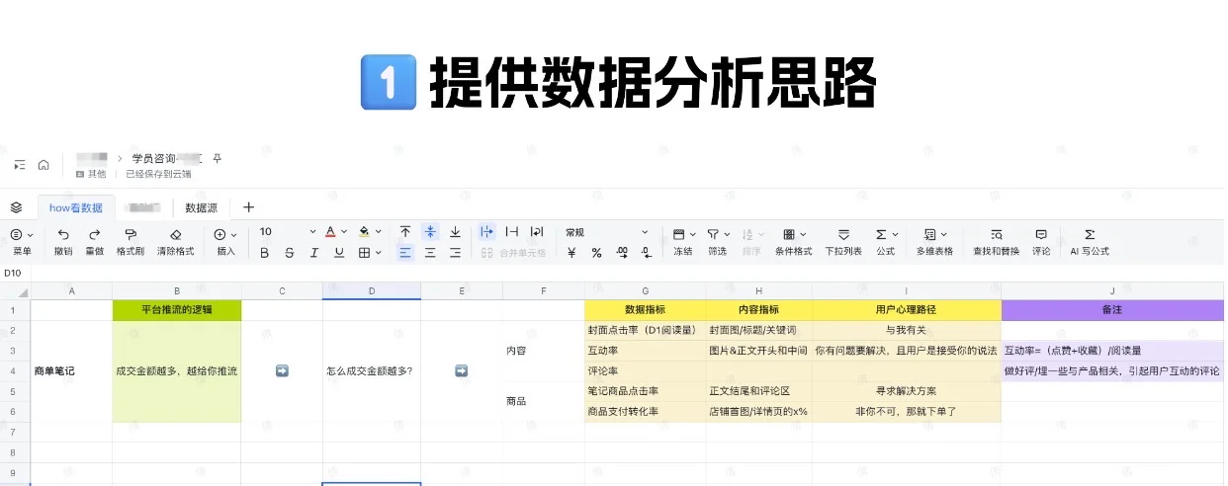Screen dimensions: 1228x486
Task: Click cell 怎么成交金额越多?
Action: (372, 371)
